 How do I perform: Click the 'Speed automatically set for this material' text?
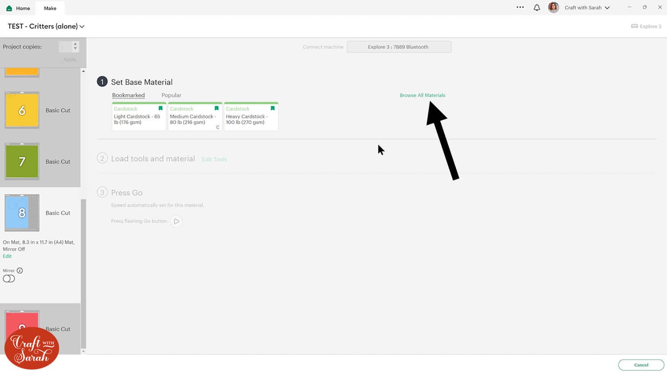coord(157,205)
